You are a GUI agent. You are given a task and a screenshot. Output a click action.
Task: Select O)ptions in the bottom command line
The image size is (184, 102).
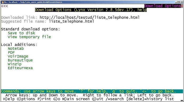pyautogui.click(x=26, y=99)
